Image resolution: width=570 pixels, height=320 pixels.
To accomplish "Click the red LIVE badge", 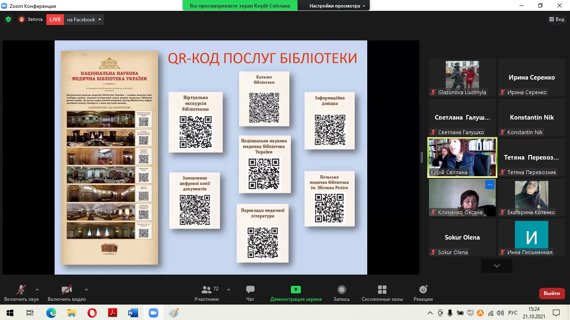I will pos(55,20).
